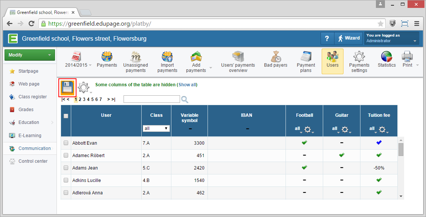The height and width of the screenshot is (217, 426).
Task: Click the Show all columns link
Action: click(187, 85)
